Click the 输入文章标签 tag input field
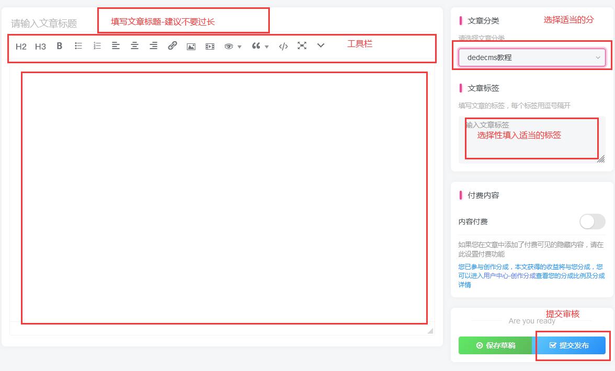Viewport: 615px width, 371px height. point(531,138)
